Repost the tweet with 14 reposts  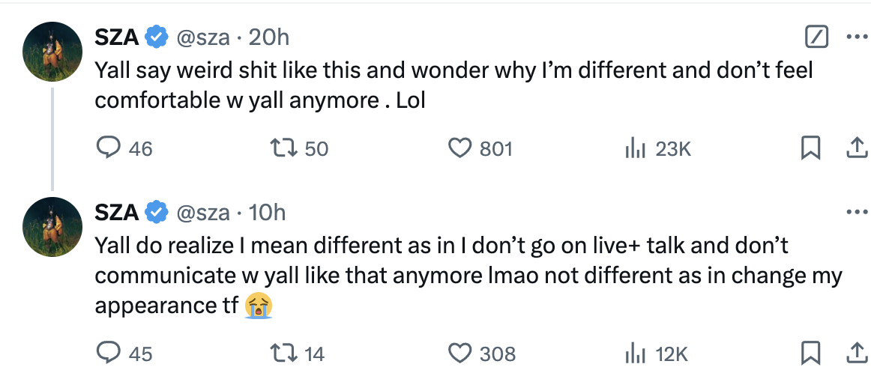[x=297, y=353]
